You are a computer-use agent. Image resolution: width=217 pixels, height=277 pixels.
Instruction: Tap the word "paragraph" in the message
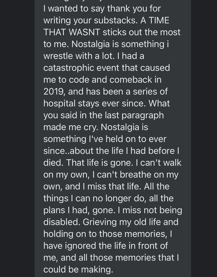pos(143,116)
